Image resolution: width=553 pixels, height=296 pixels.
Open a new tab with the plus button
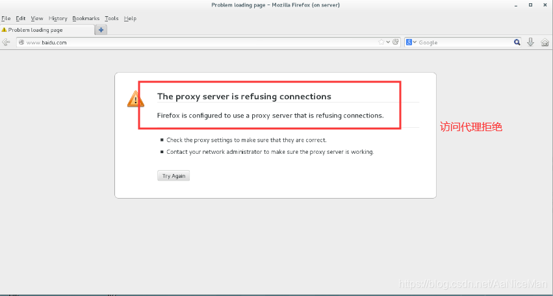pos(101,30)
